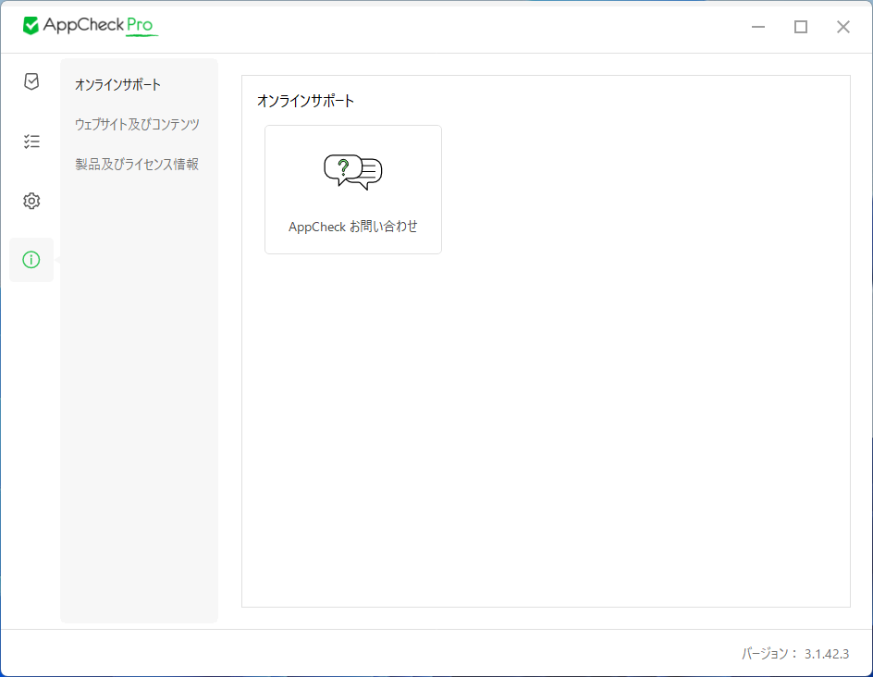Maximize the AppCheck Pro window
The height and width of the screenshot is (677, 873).
pos(801,27)
